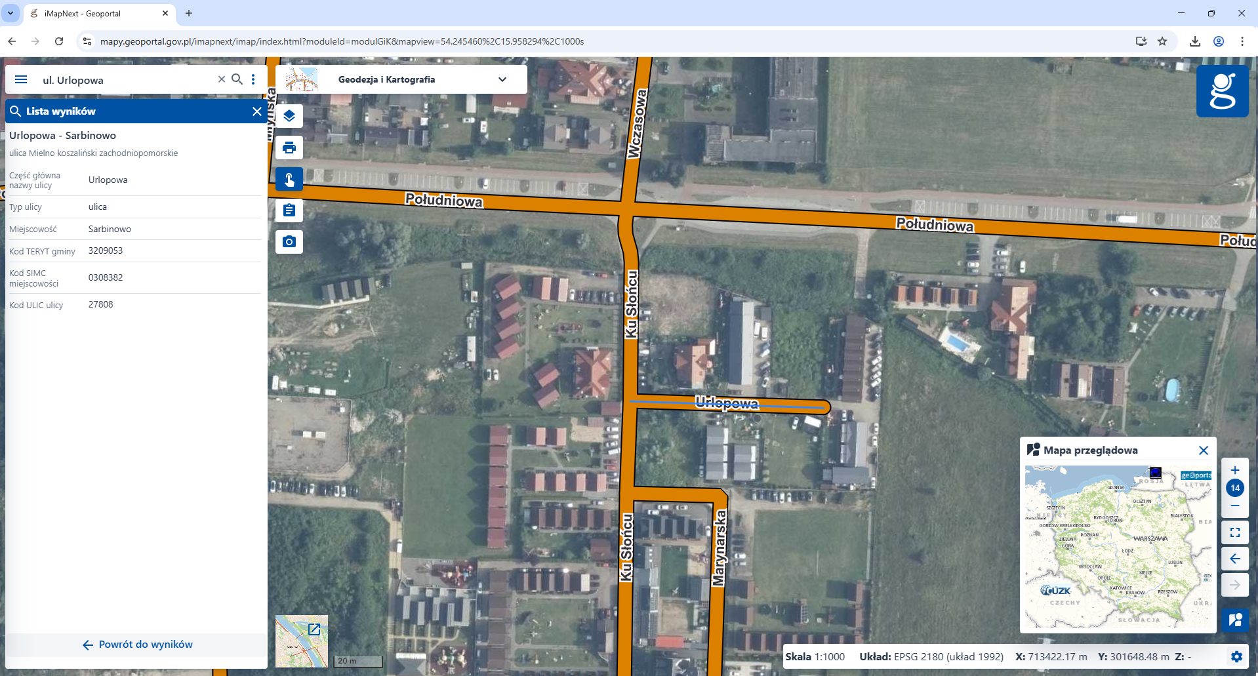Open the clipboard/report tool
The width and height of the screenshot is (1258, 676).
pos(289,210)
